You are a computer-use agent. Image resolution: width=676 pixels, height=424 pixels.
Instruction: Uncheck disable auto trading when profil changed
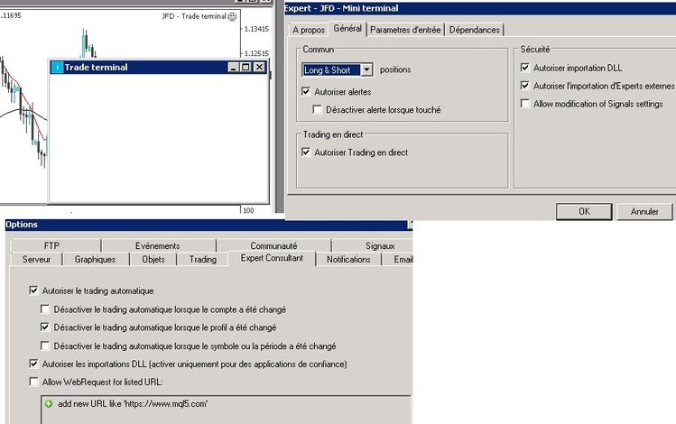(45, 327)
